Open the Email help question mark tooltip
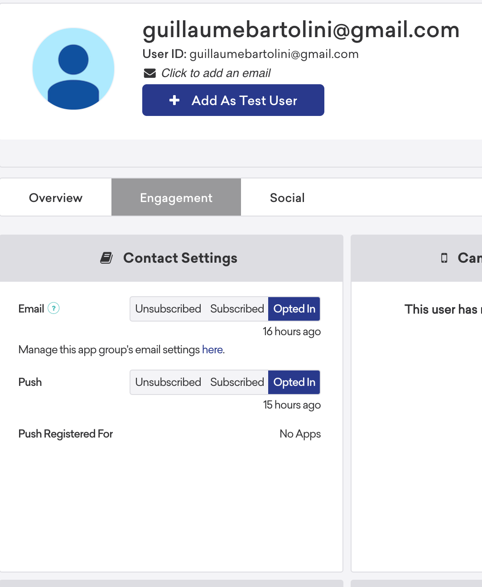This screenshot has width=482, height=587. coord(53,308)
